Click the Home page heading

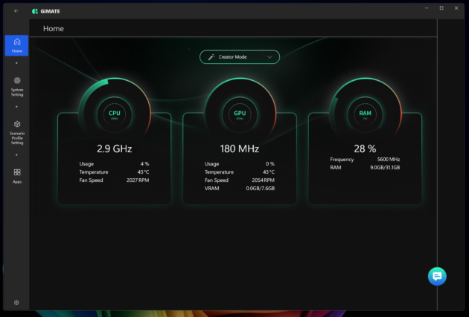54,29
